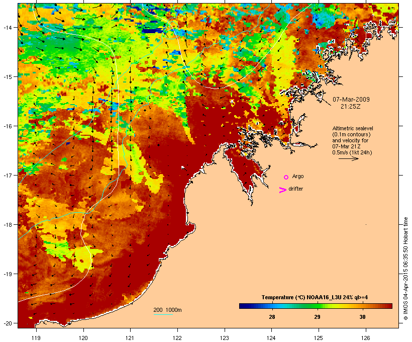Click the velocity scale arrow in legend
Screen dimensions: 412x342
(348, 158)
